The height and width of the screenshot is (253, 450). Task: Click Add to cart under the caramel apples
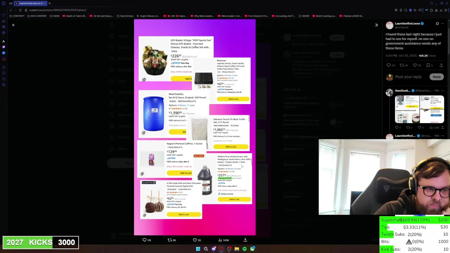[x=184, y=214]
